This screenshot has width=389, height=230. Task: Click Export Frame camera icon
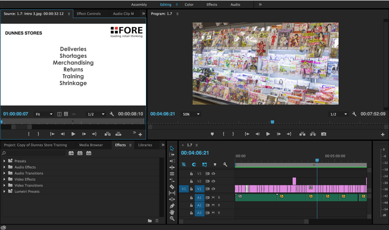coord(323,134)
